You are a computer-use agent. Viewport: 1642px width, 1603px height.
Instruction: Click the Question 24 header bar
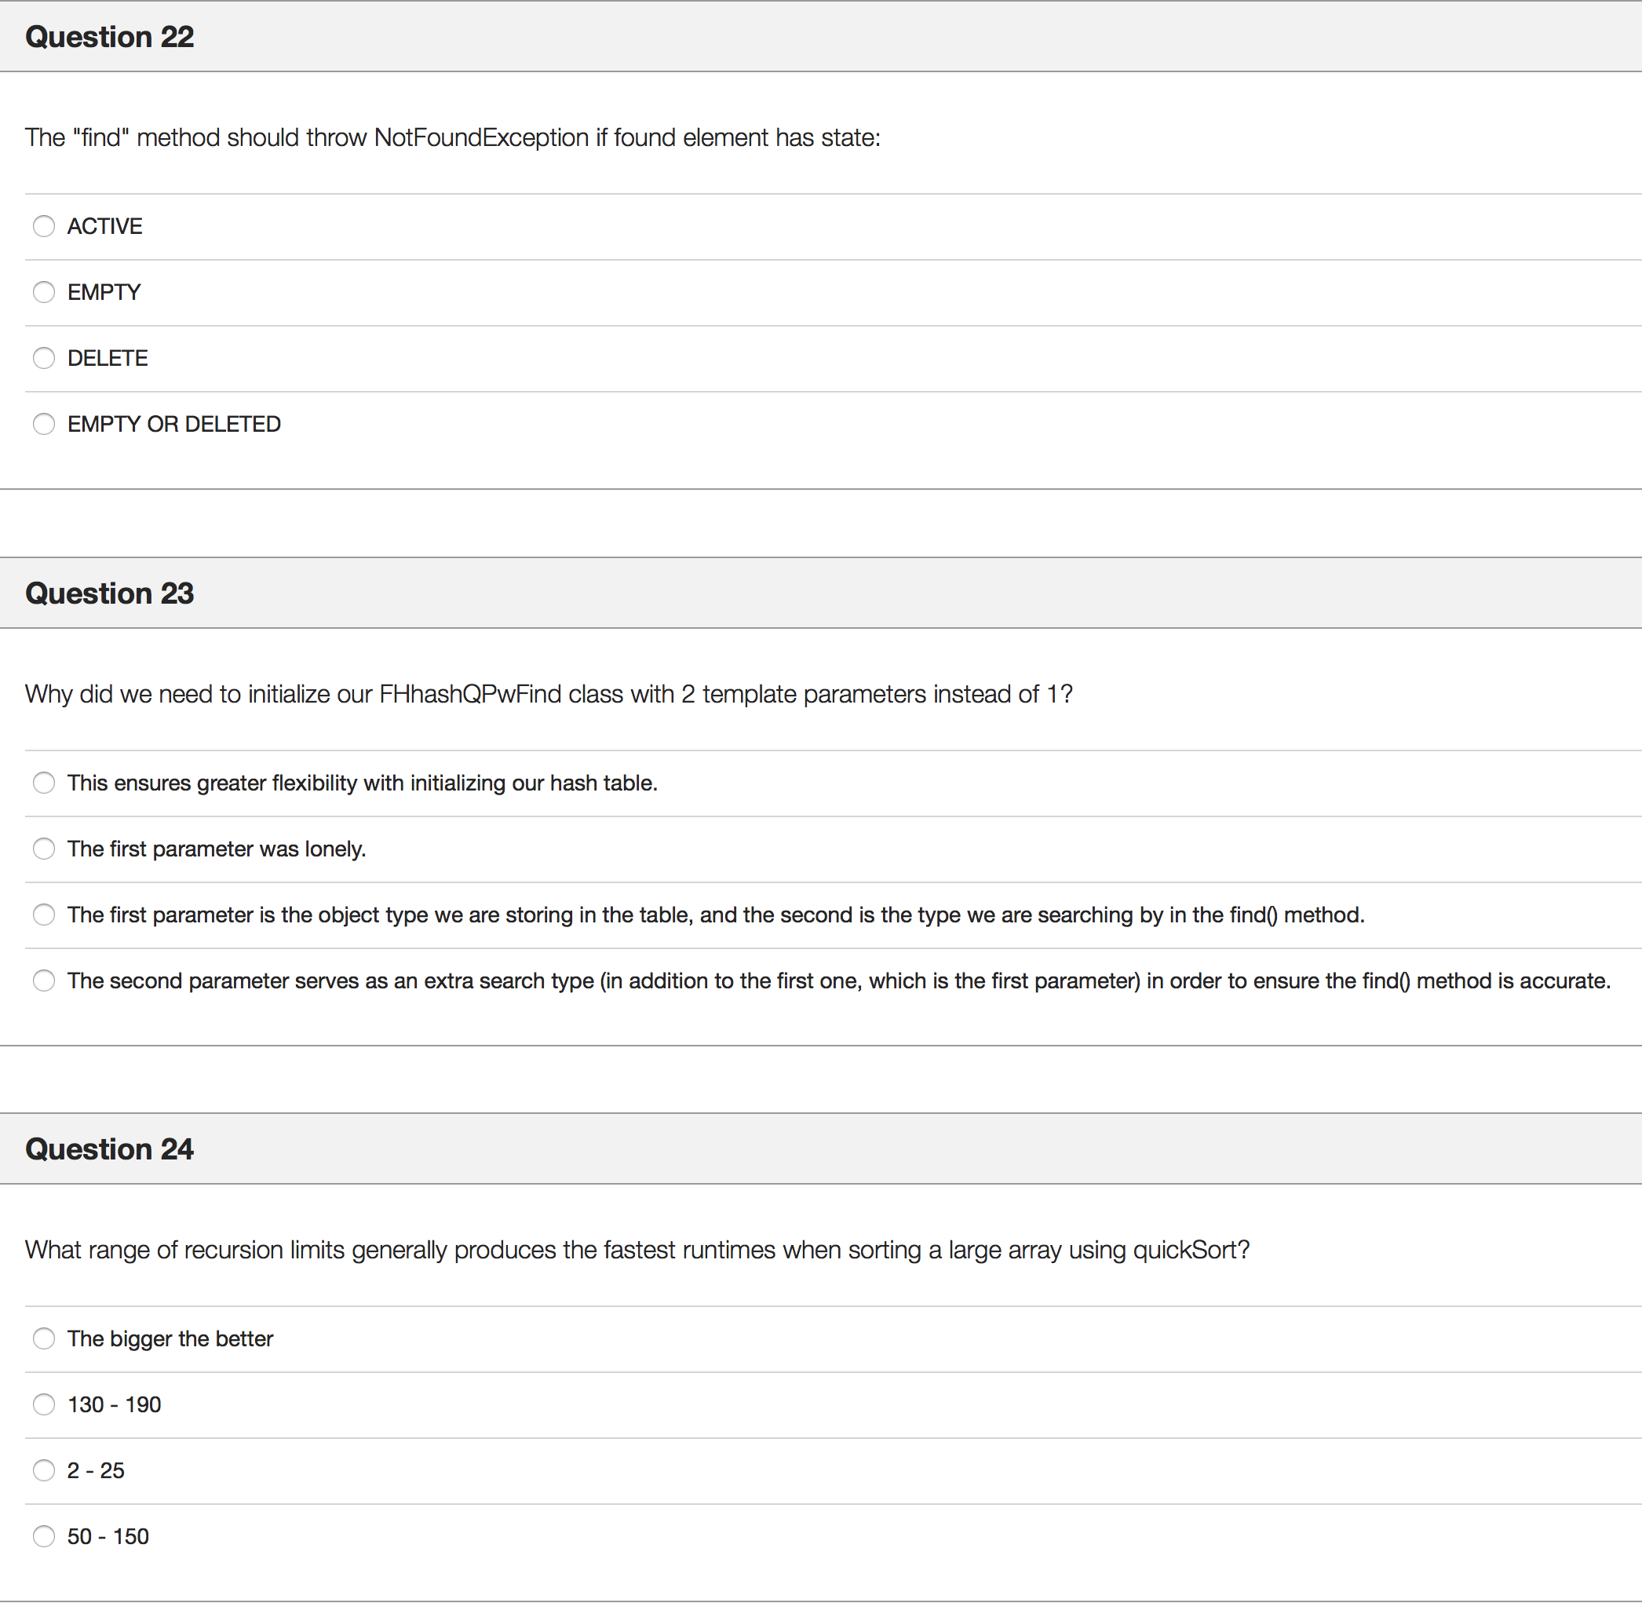[109, 1148]
